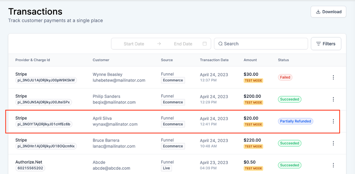Click the Transaction Date column header
The image size is (355, 174).
[214, 60]
